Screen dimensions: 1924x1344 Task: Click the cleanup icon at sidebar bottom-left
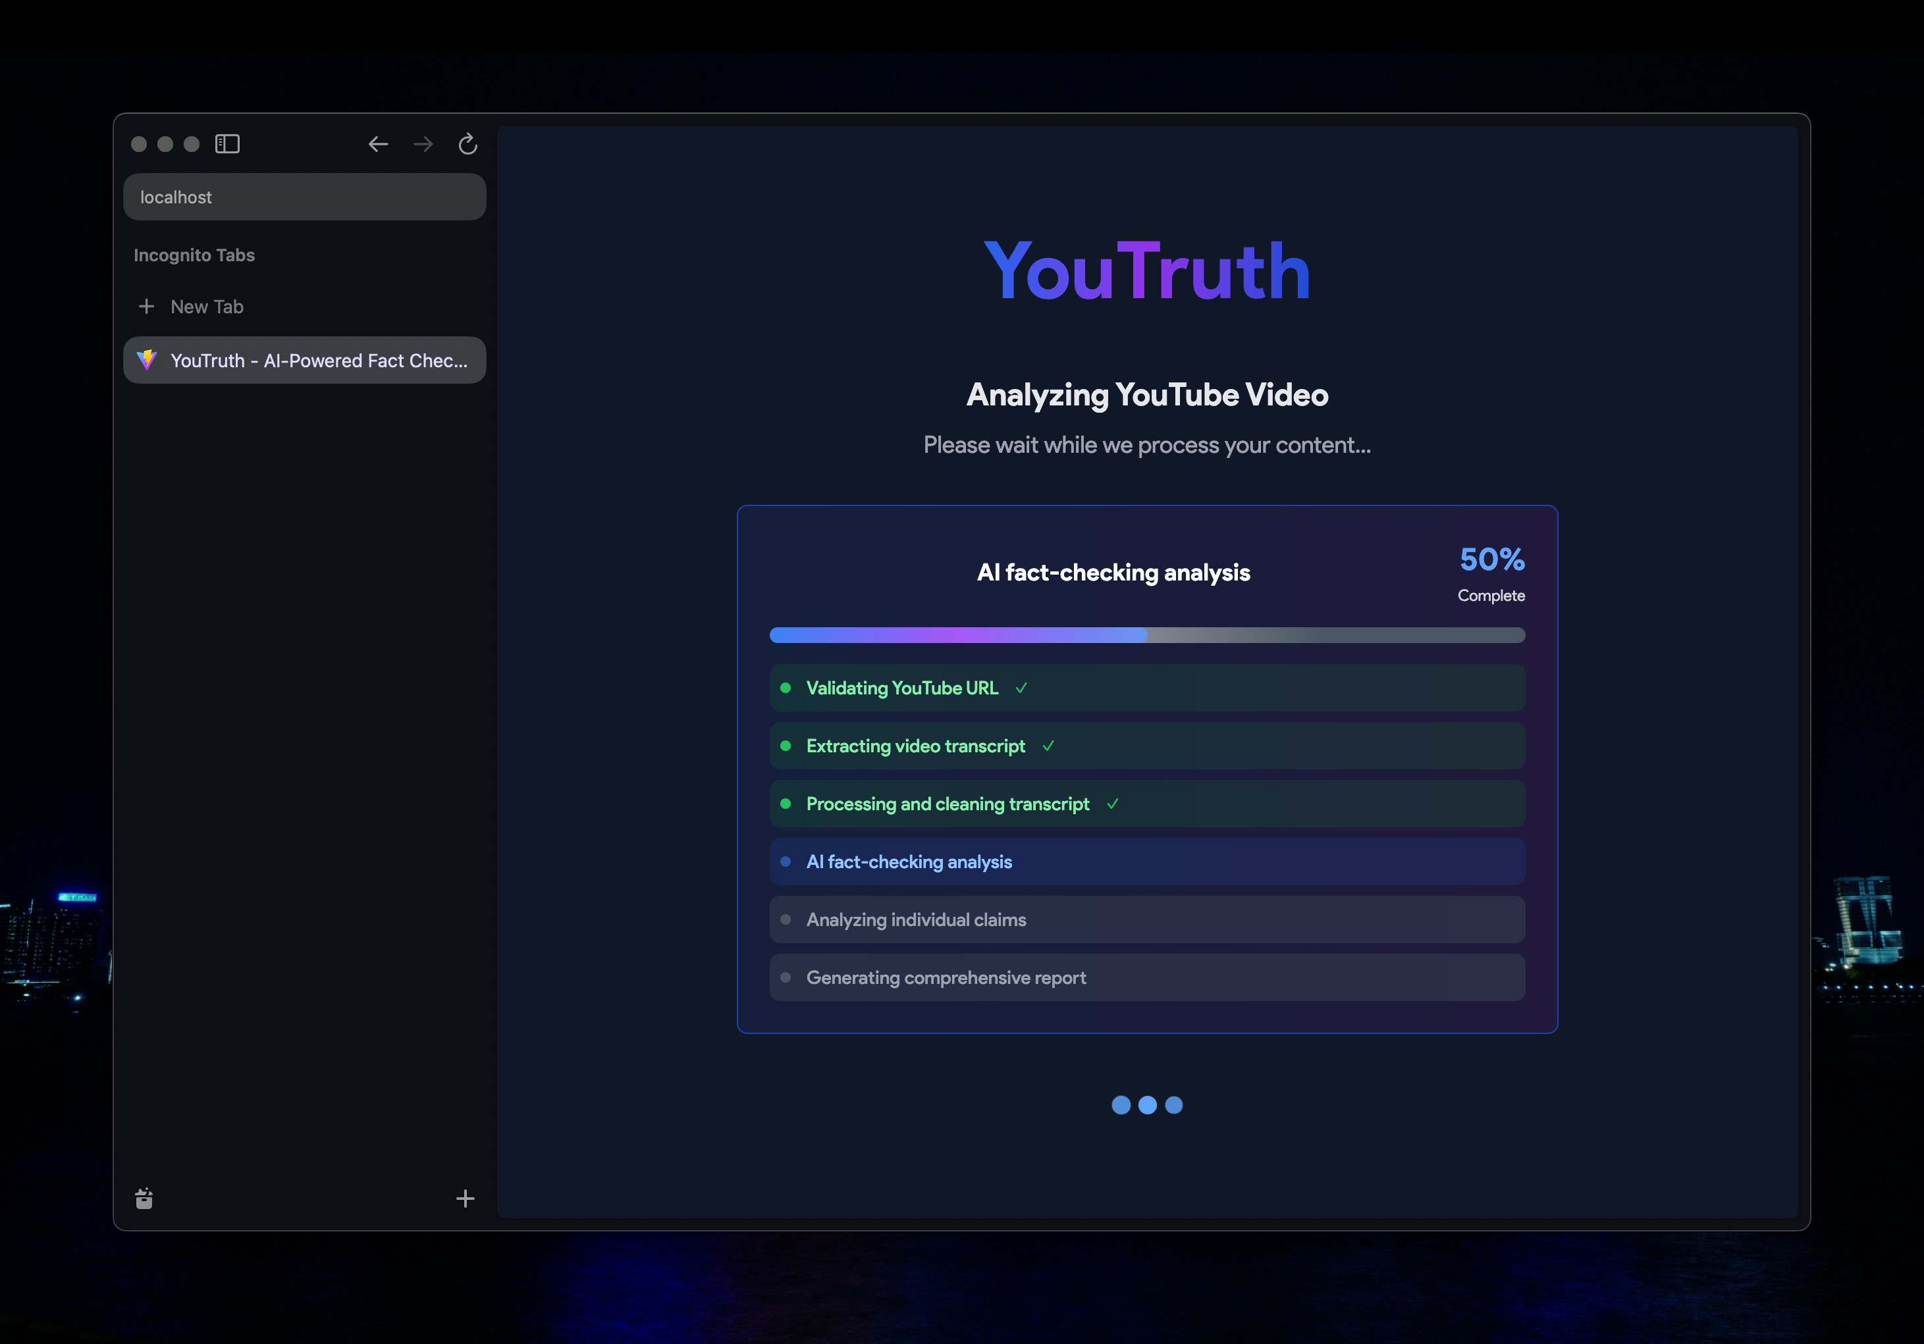[x=144, y=1199]
